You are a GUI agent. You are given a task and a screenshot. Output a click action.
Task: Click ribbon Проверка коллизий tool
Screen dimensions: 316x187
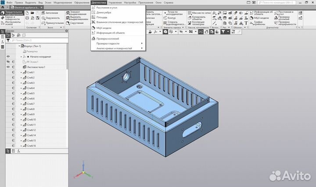[x=282, y=18]
